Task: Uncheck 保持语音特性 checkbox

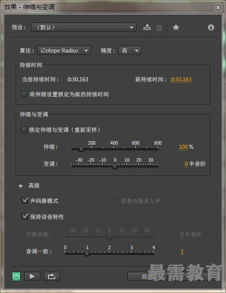Action: click(x=25, y=217)
